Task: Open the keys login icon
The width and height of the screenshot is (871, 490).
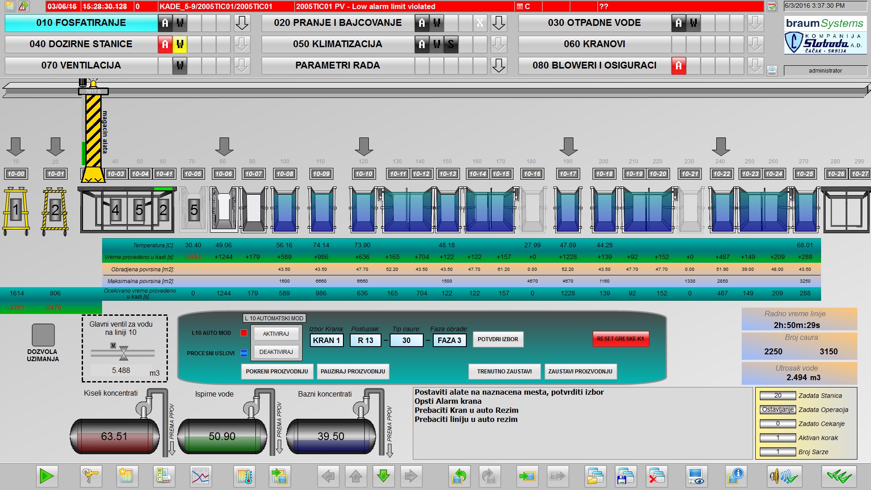Action: pos(90,476)
